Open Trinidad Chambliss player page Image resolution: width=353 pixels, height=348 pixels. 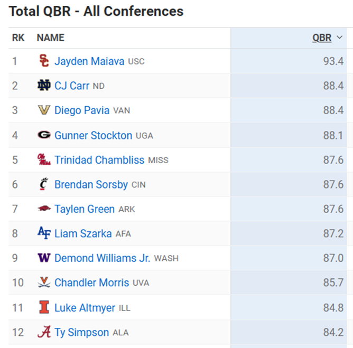pos(99,159)
